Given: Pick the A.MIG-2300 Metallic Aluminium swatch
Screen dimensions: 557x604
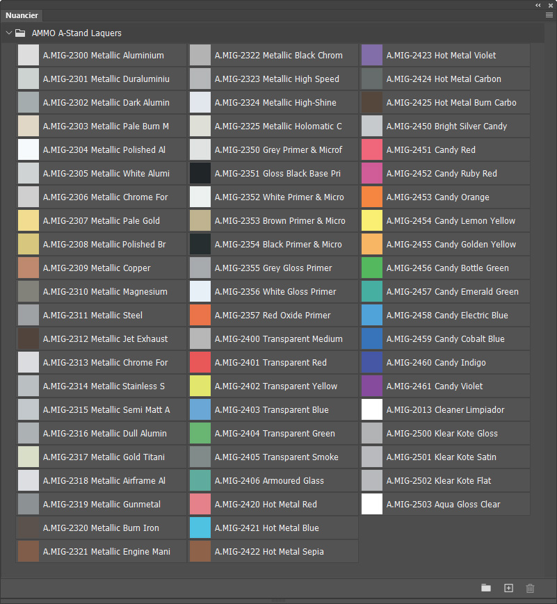Looking at the screenshot, I should coord(29,55).
